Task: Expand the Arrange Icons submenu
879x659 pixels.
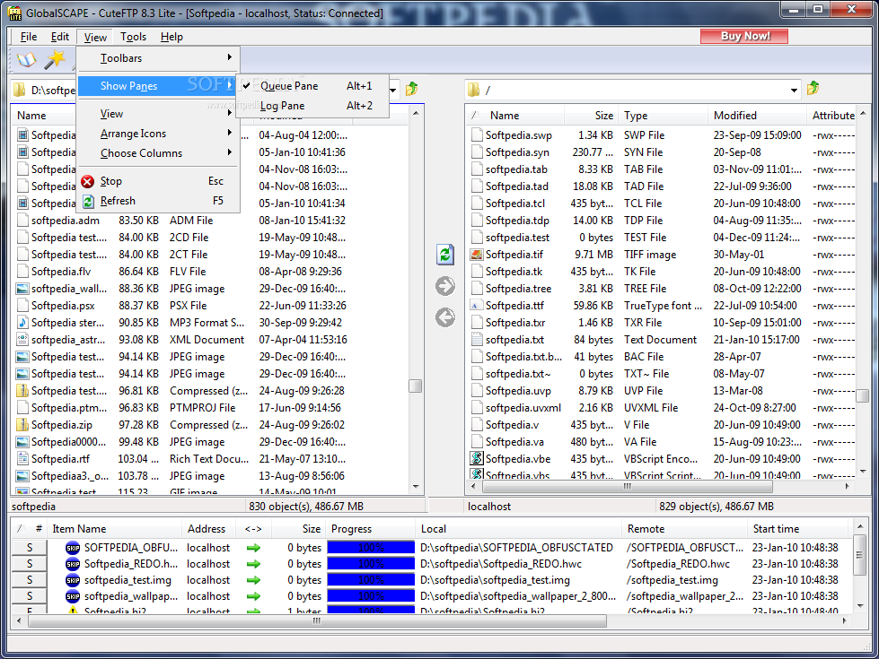Action: (158, 134)
